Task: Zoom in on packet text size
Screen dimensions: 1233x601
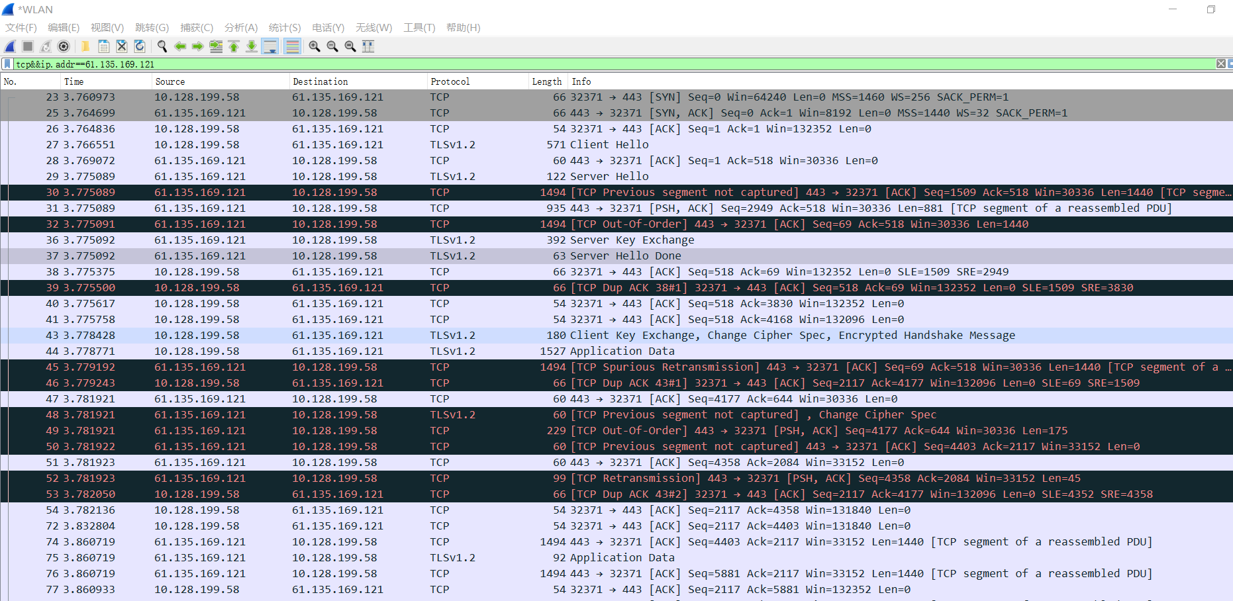Action: click(x=315, y=46)
